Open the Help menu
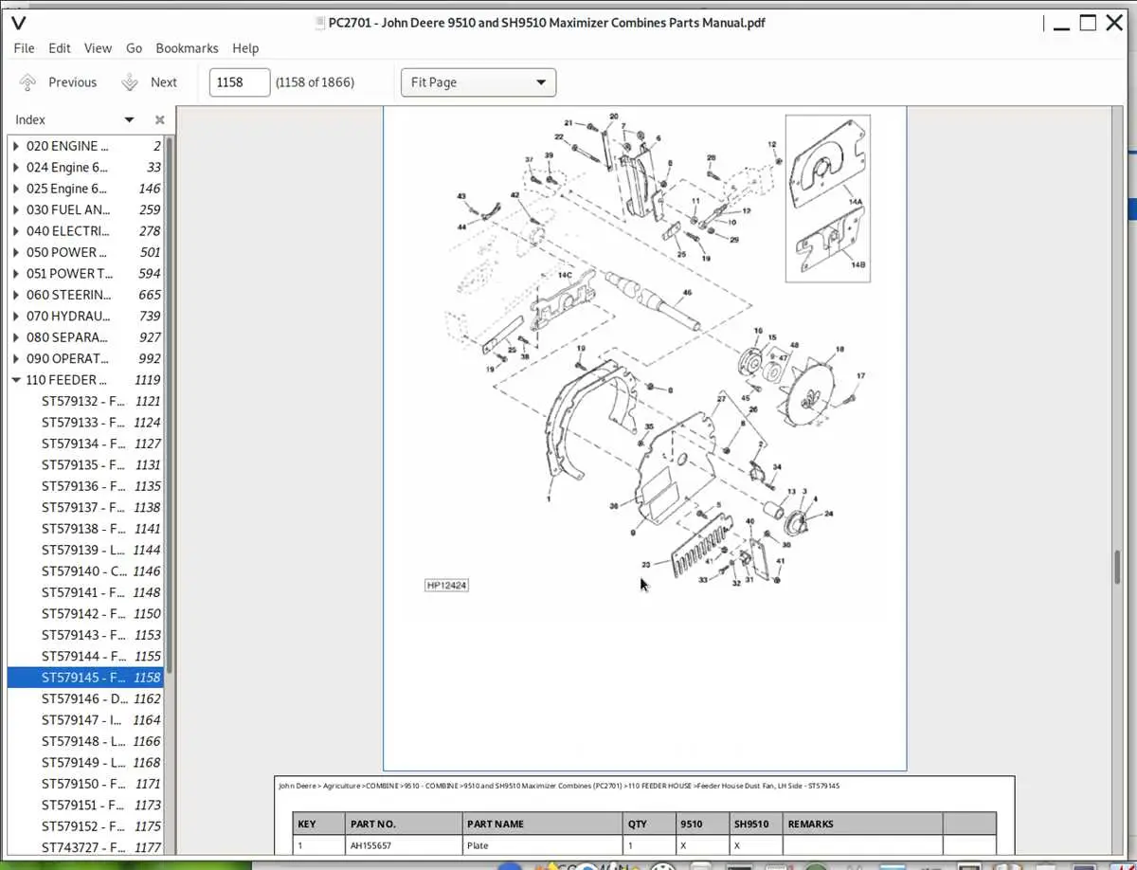This screenshot has width=1137, height=870. (x=245, y=48)
